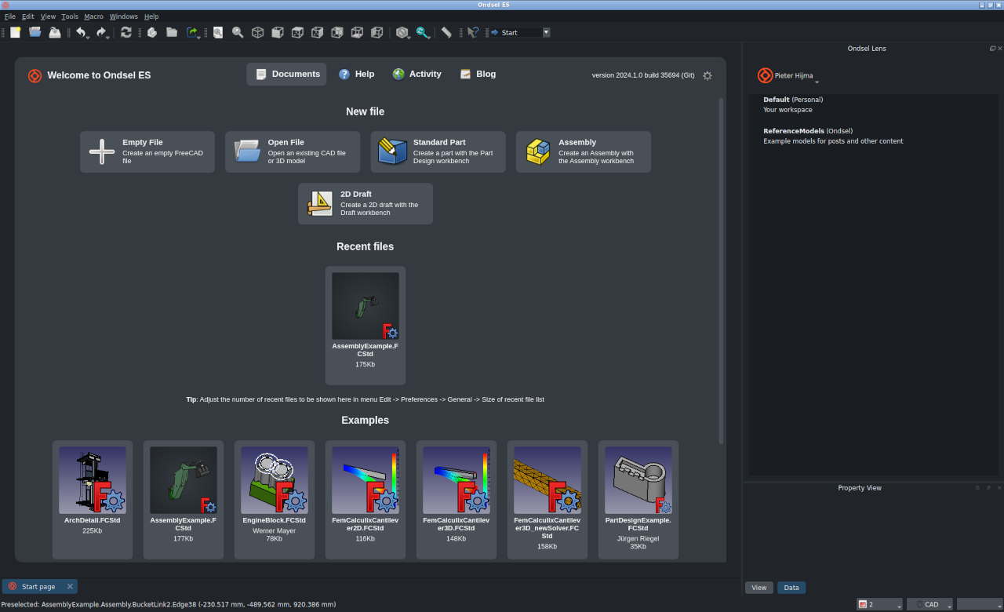Click the draw style toolbar icon

tap(402, 32)
